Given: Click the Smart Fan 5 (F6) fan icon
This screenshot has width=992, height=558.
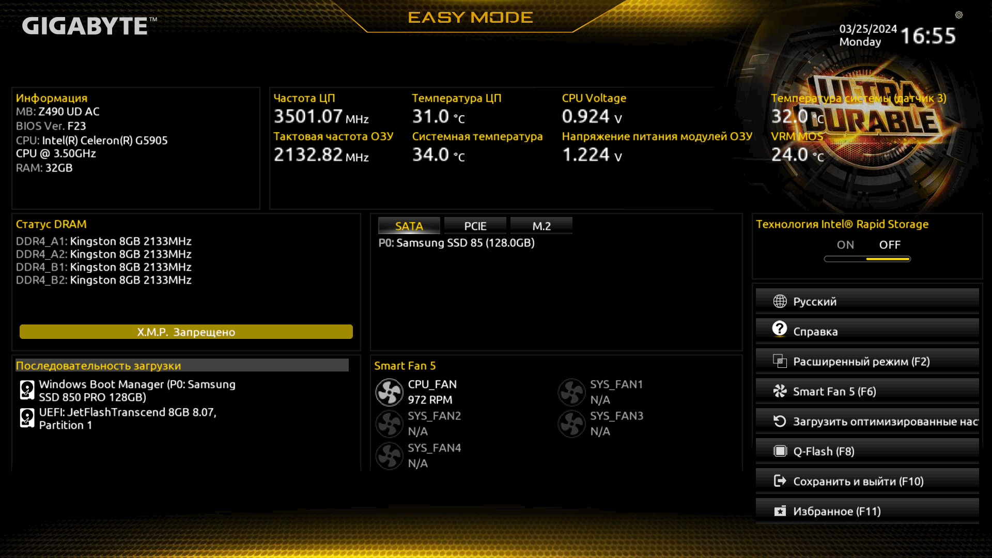Looking at the screenshot, I should coord(780,391).
